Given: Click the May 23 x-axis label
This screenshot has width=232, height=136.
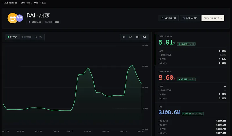Looking at the screenshot, I should pos(6,131).
